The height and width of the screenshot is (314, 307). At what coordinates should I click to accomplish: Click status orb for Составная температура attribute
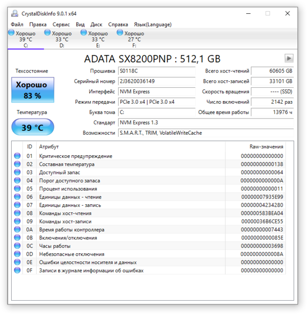pos(17,164)
